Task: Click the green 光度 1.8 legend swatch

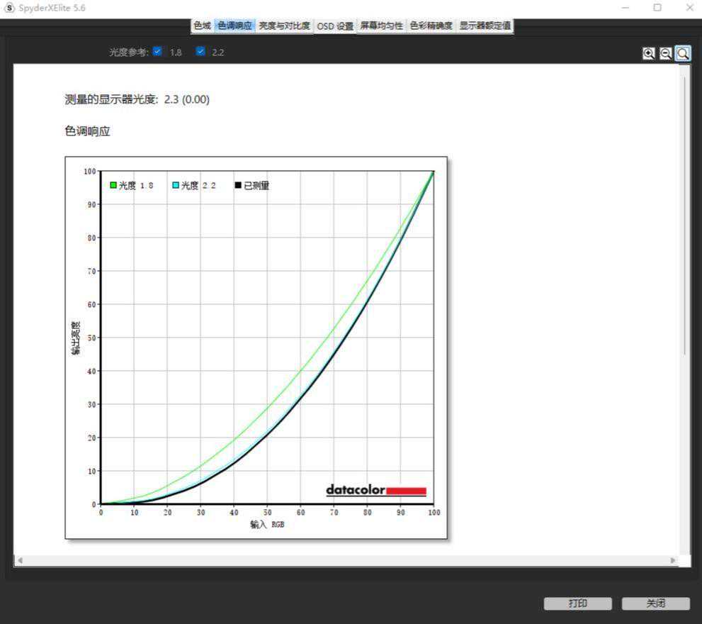Action: click(113, 186)
